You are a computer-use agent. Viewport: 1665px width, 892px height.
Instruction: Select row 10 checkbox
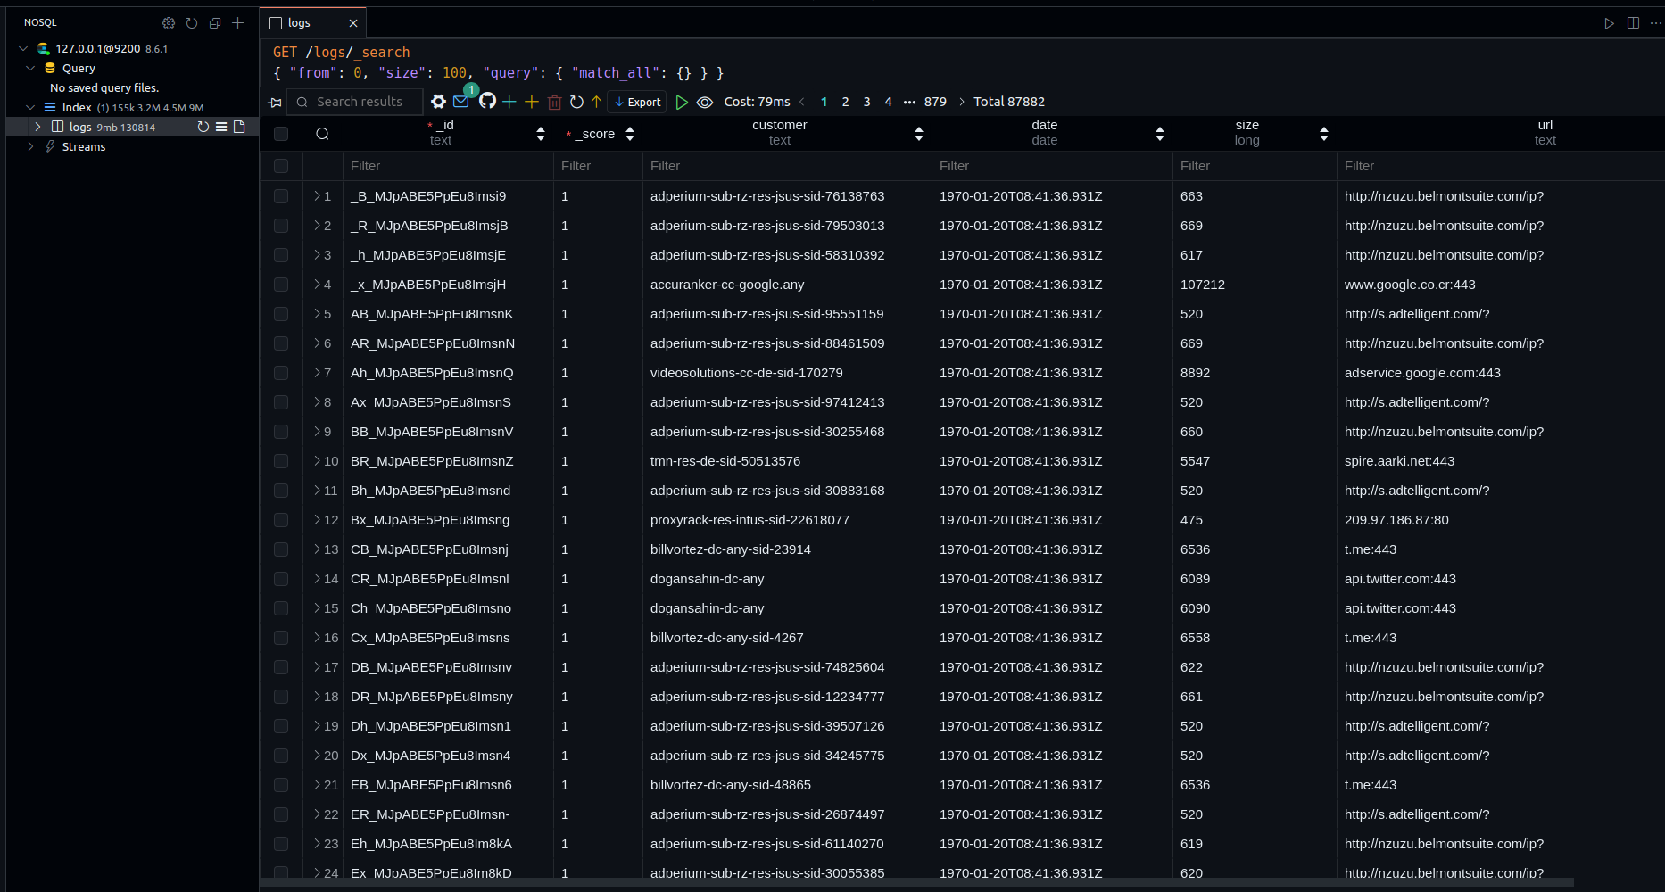[281, 461]
